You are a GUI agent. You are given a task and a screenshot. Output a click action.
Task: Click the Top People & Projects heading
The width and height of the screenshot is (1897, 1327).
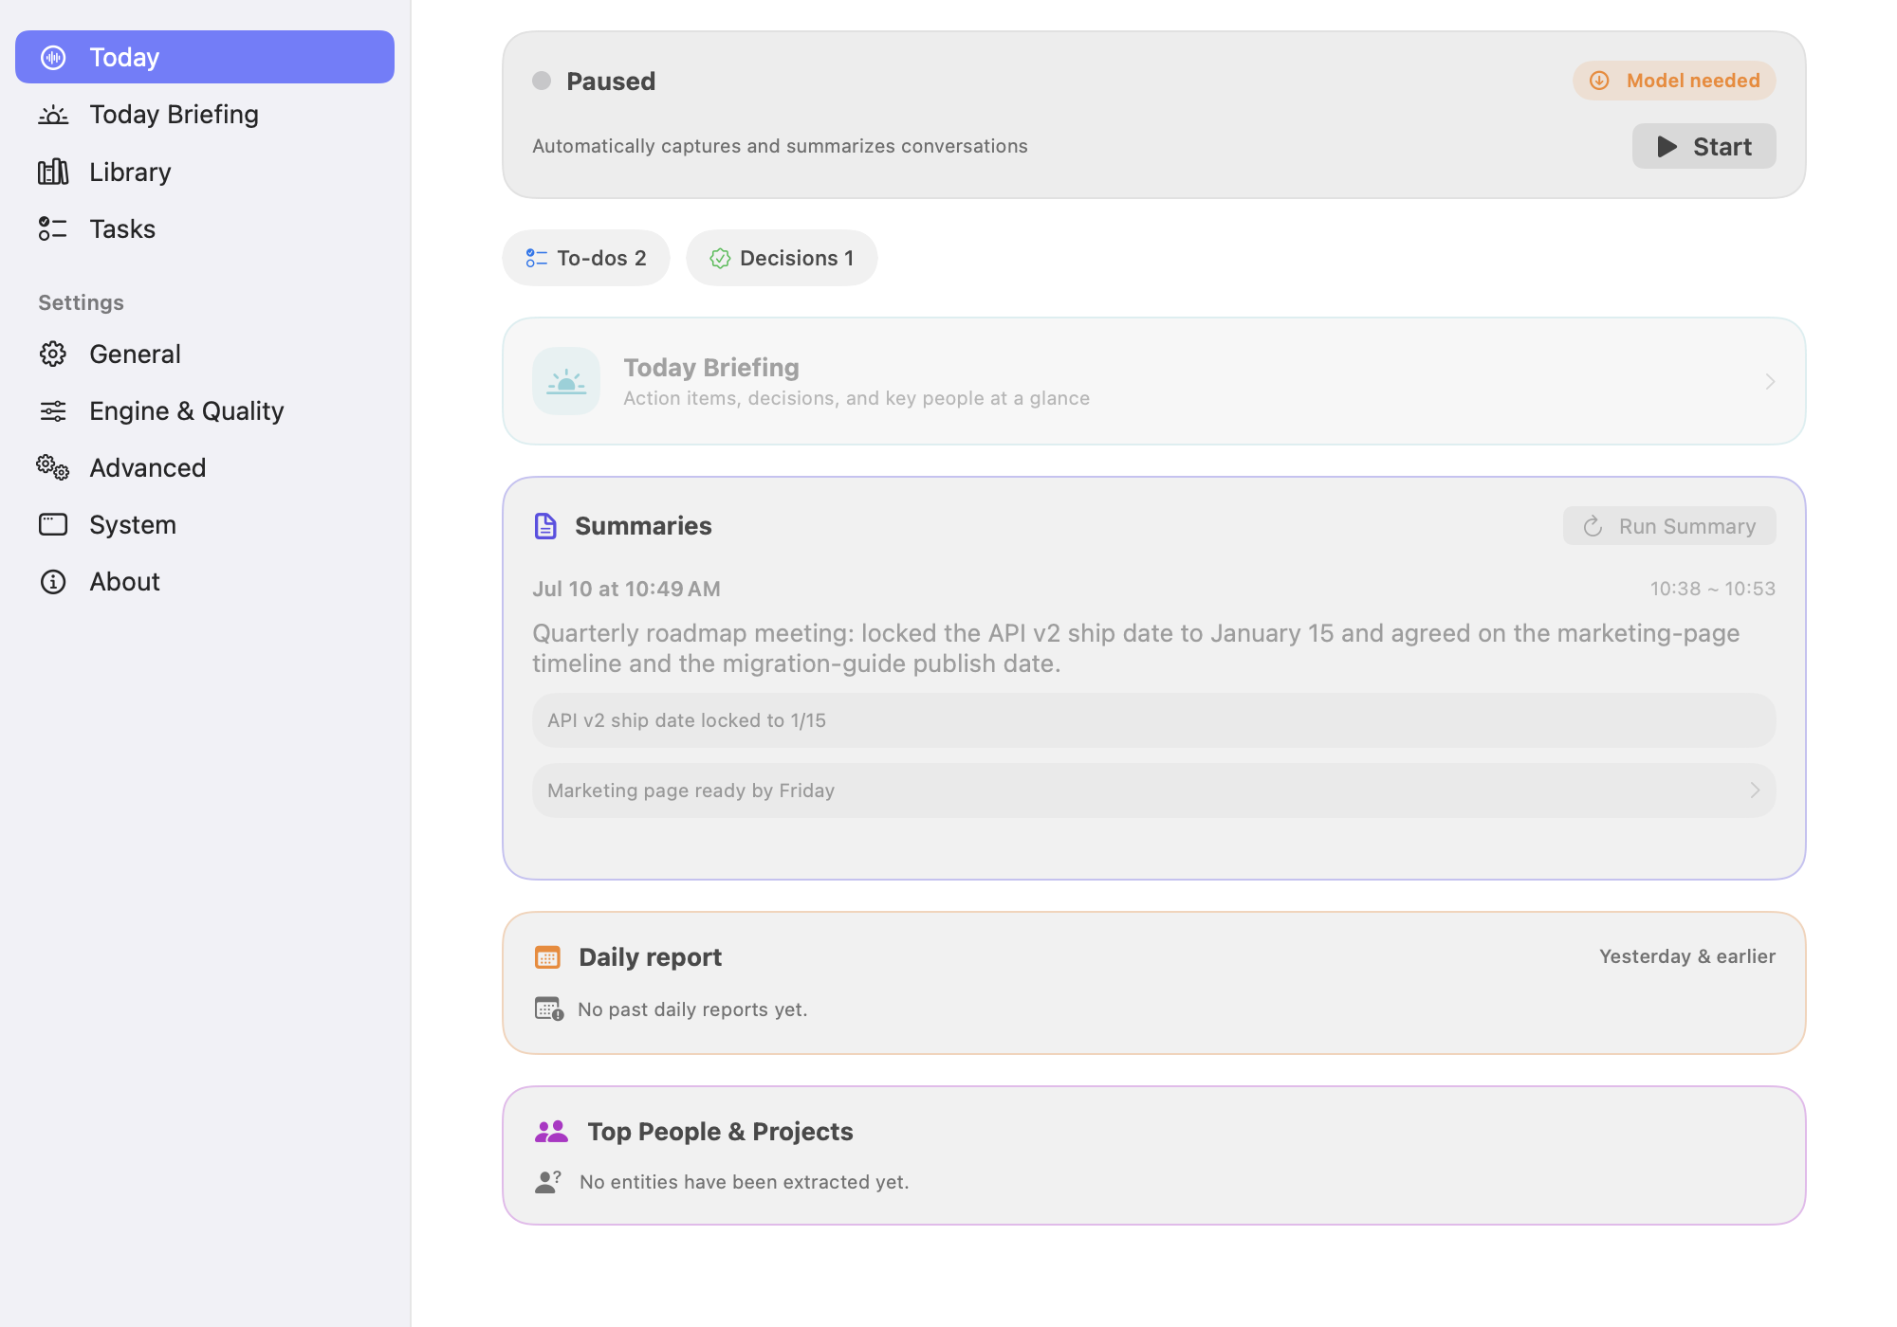point(720,1131)
